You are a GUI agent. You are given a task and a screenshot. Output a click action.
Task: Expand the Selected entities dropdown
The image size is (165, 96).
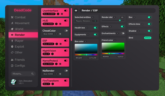tap(86, 21)
